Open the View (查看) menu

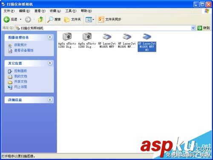(x=40, y=11)
